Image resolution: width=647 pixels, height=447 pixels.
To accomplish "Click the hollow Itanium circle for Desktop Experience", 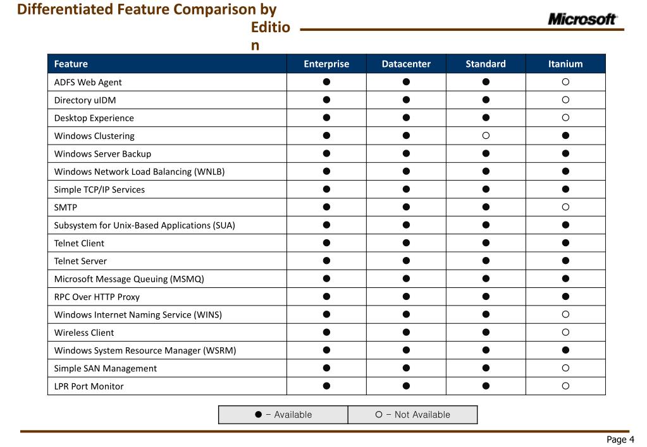I will (x=565, y=117).
